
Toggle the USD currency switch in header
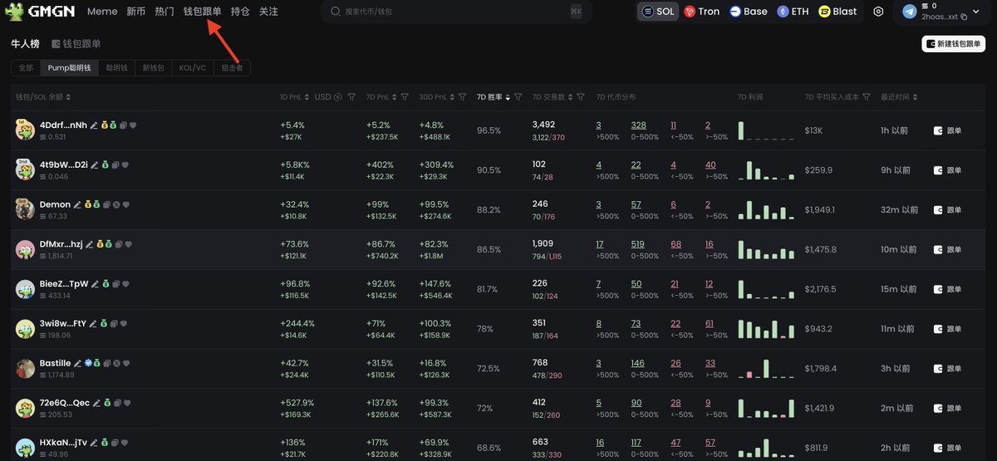338,97
